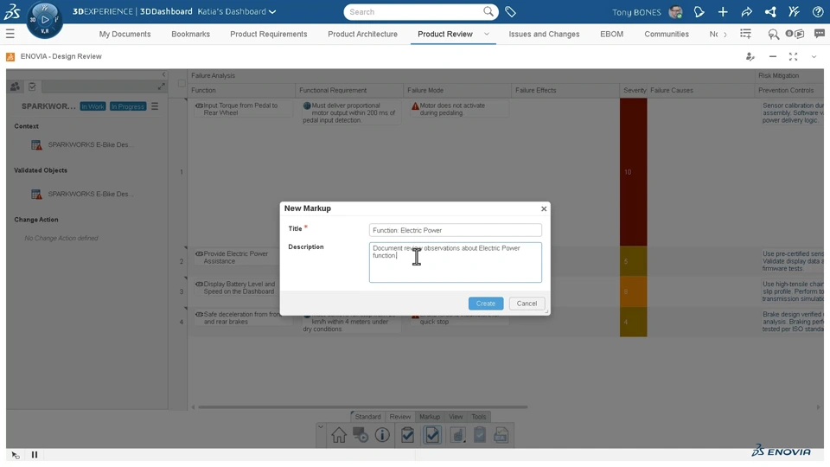This screenshot has width=830, height=467.
Task: Select the View toolbar tab
Action: [x=456, y=417]
